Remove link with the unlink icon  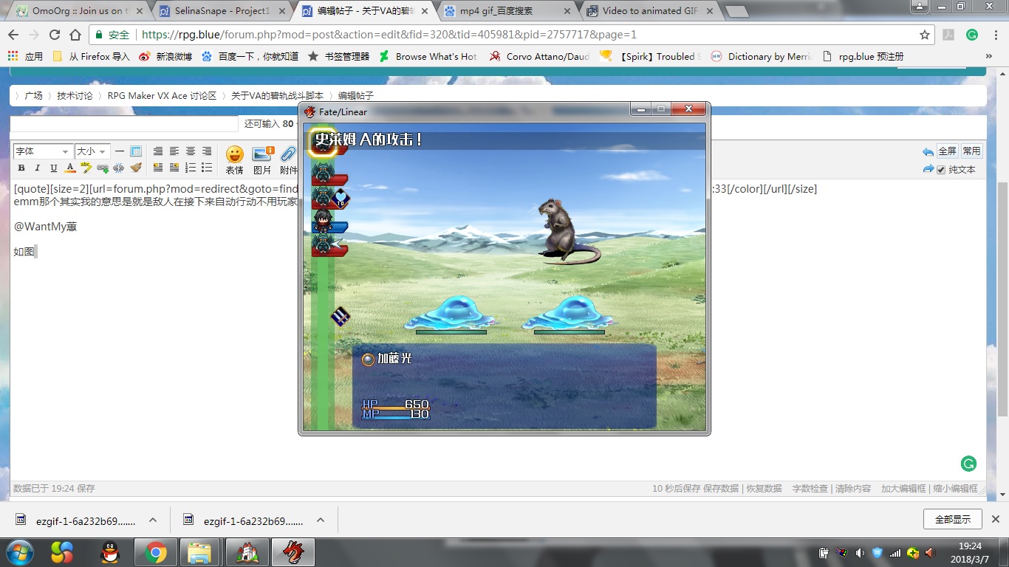pyautogui.click(x=119, y=168)
